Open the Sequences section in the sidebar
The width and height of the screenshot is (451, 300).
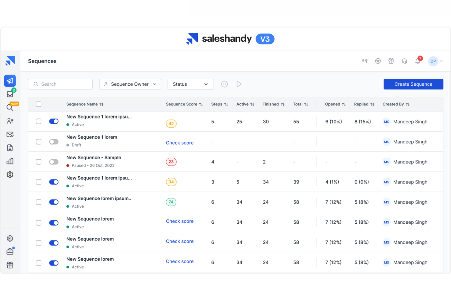10,81
